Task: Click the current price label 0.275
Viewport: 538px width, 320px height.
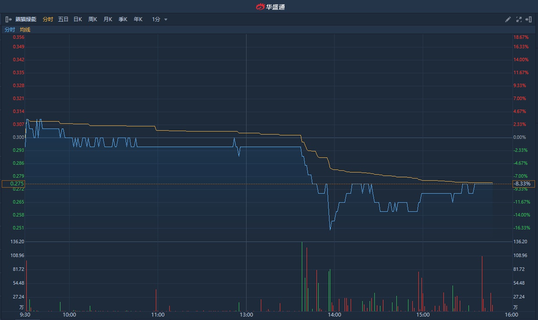Action: (x=13, y=184)
